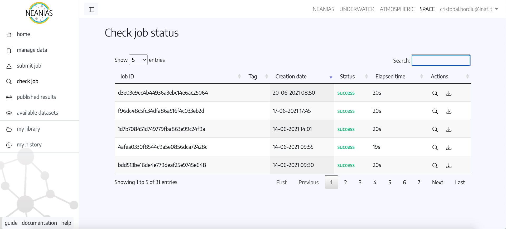Switch to the UNDERWATER section

pyautogui.click(x=357, y=9)
